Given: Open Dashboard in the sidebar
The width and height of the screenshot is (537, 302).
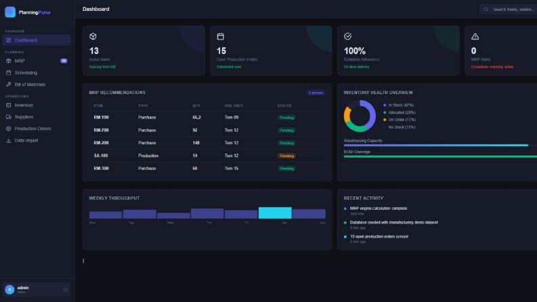Looking at the screenshot, I should (x=37, y=40).
